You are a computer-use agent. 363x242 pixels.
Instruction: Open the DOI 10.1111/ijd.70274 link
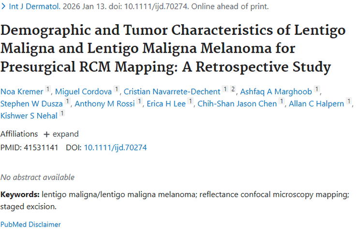point(115,147)
